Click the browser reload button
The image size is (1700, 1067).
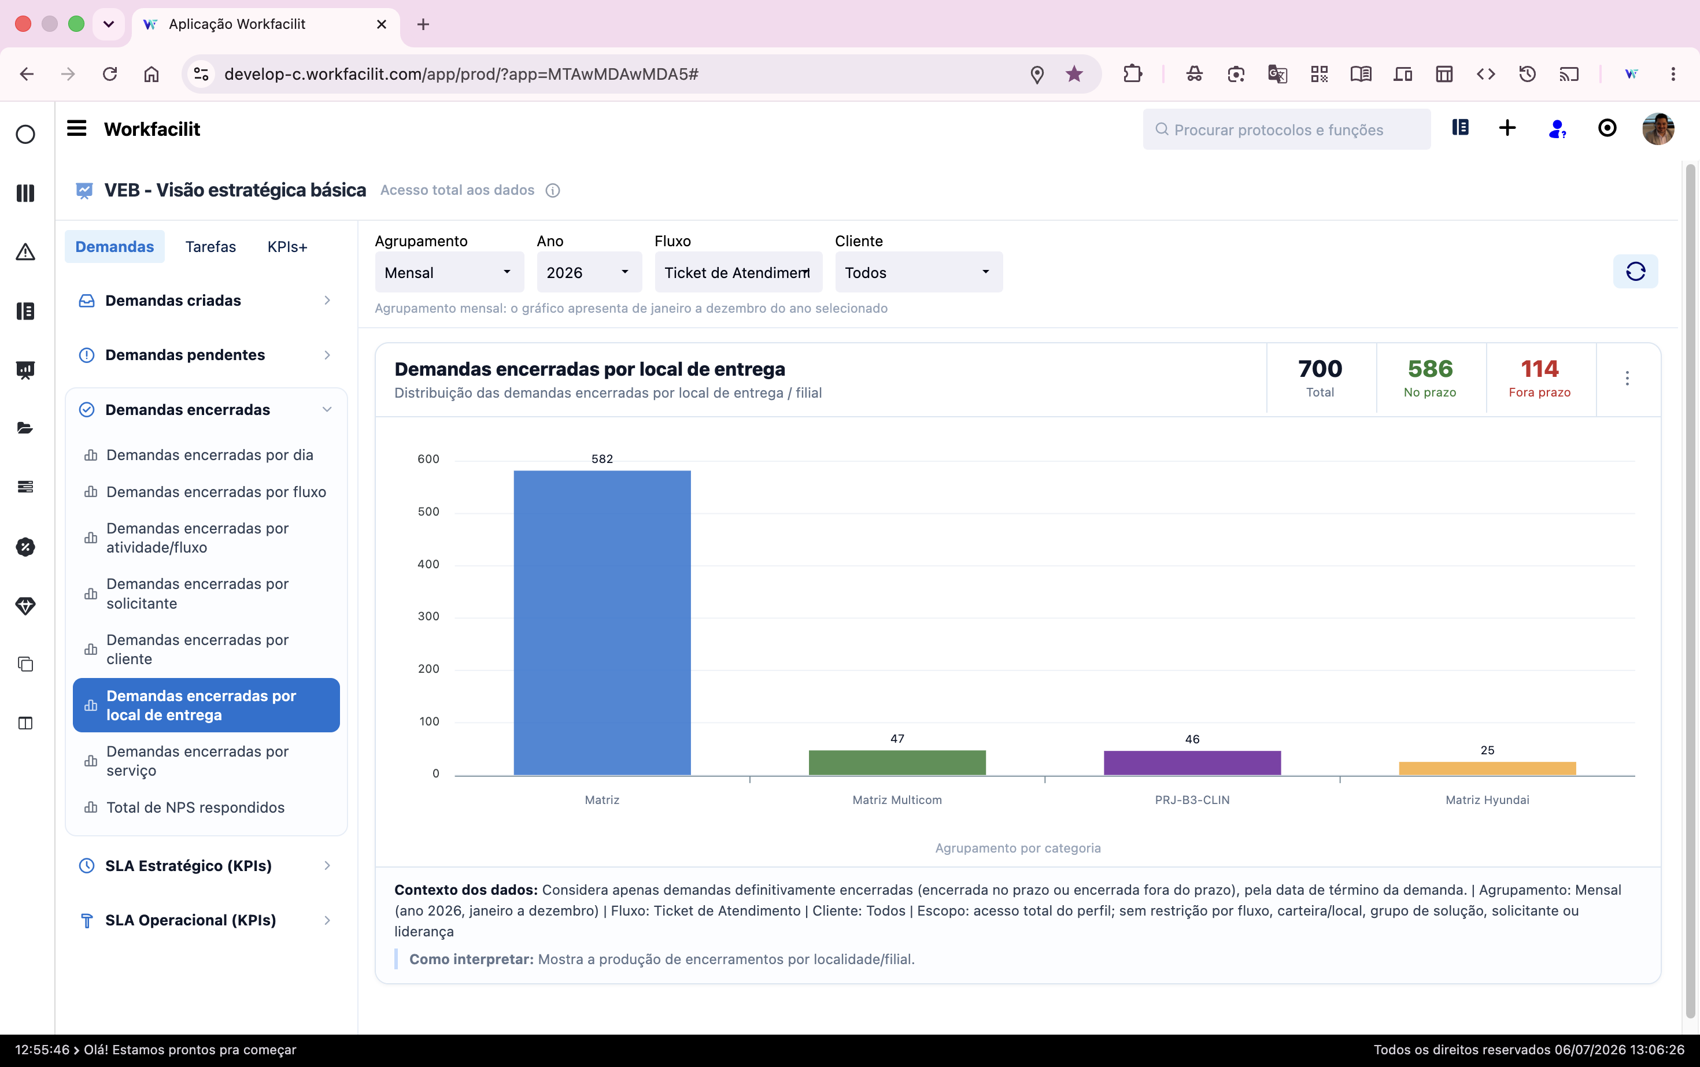tap(109, 74)
